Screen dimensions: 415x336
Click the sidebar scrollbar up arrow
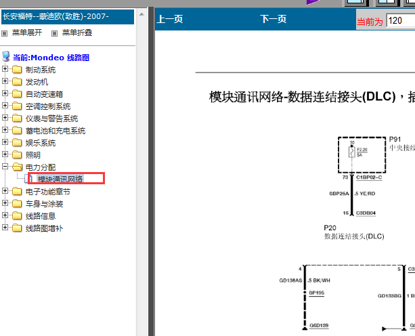click(141, 14)
